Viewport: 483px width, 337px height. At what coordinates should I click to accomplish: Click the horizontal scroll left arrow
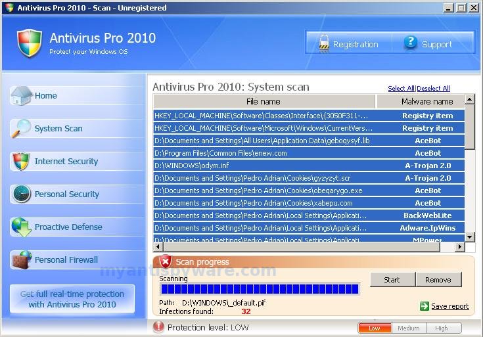point(158,247)
